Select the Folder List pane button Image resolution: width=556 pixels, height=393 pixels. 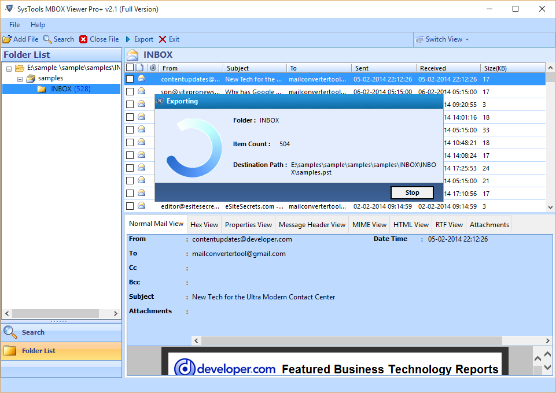[61, 351]
